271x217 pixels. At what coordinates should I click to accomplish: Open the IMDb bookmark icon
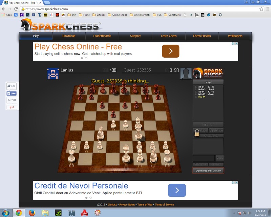pyautogui.click(x=45, y=15)
